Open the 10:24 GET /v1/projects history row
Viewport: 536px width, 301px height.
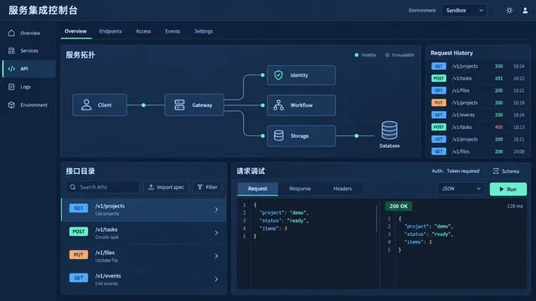[x=478, y=66]
